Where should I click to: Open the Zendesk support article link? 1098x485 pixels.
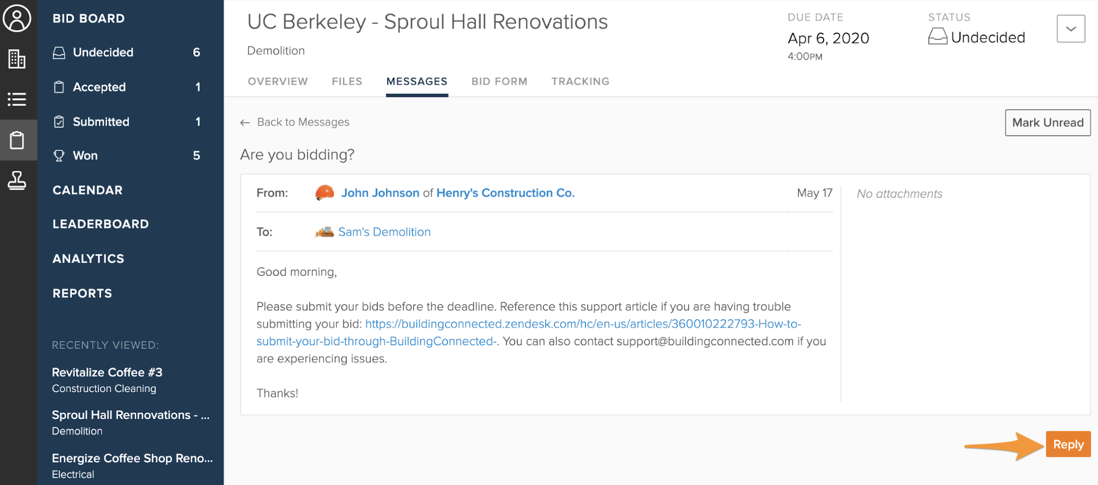point(583,324)
